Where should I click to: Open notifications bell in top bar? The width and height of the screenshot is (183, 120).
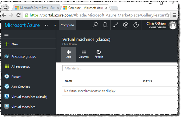point(105,25)
